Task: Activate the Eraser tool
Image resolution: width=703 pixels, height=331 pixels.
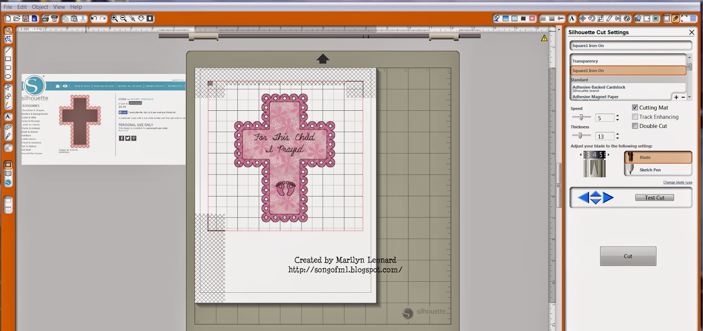Action: pos(8,127)
